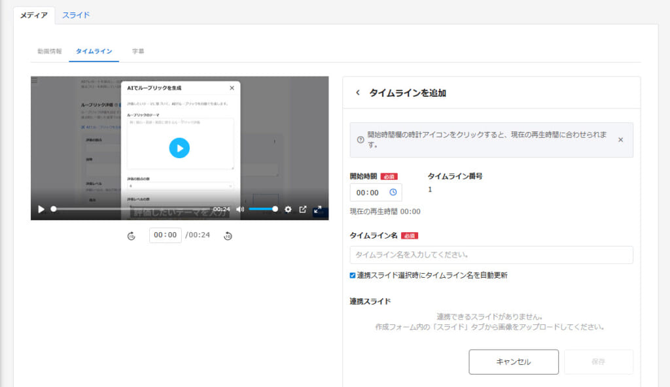Select the 動画情報 tab
The width and height of the screenshot is (670, 387).
pos(49,51)
